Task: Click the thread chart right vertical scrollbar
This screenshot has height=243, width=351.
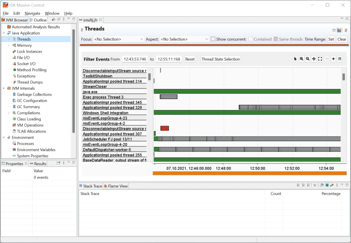Action: (344, 77)
